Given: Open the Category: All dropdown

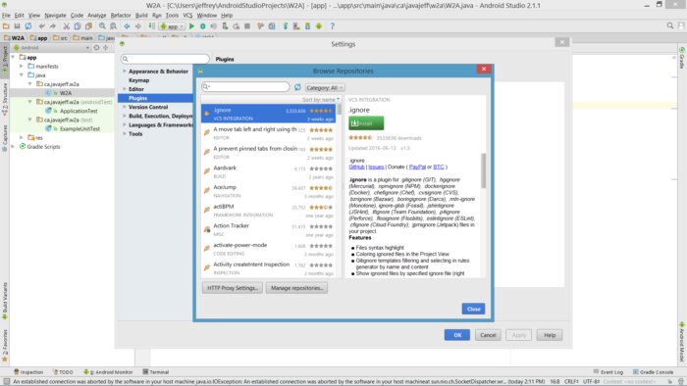Looking at the screenshot, I should click(325, 87).
